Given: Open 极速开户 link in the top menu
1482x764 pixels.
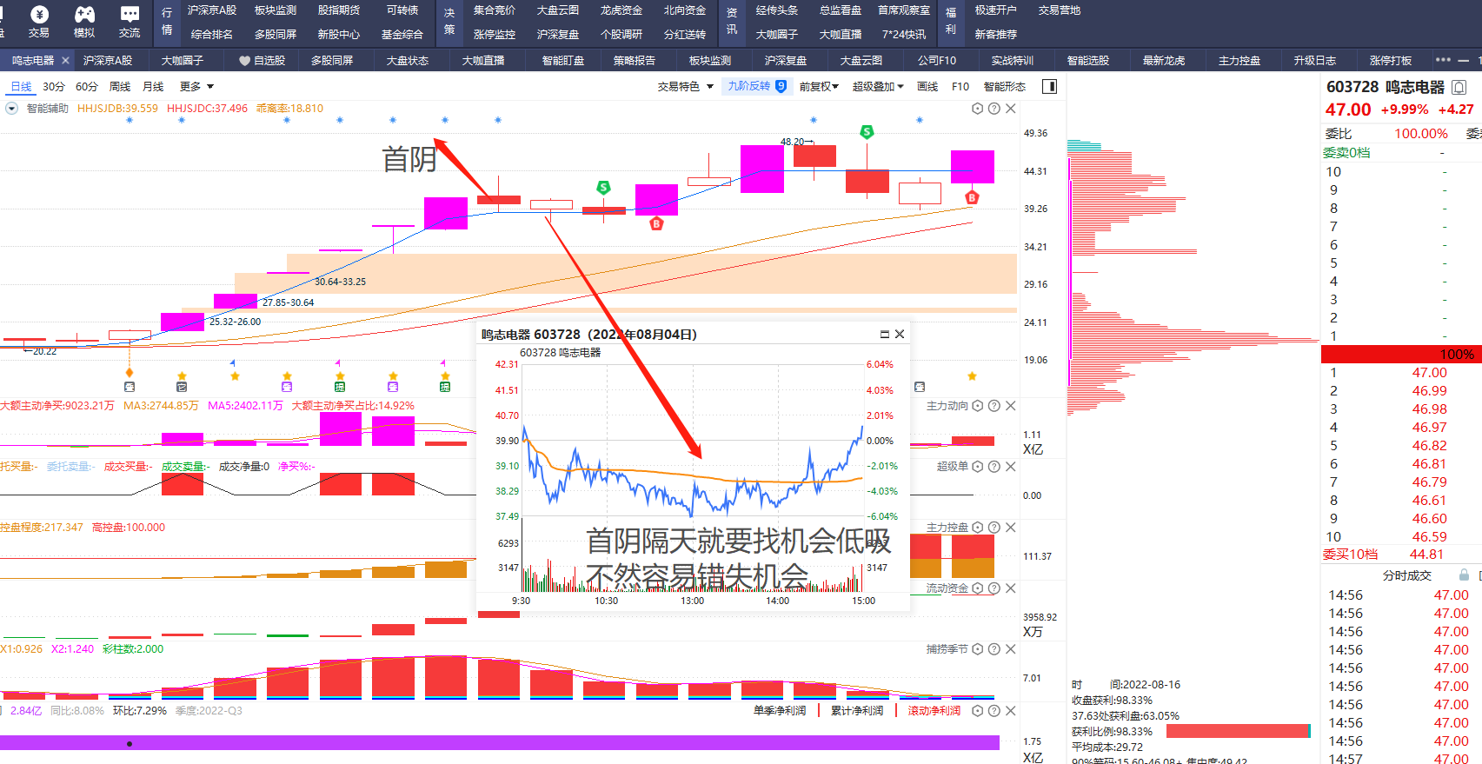Looking at the screenshot, I should pos(996,10).
